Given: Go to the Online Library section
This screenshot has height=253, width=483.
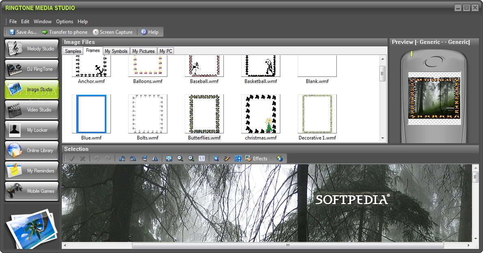Looking at the screenshot, I should click(x=31, y=150).
